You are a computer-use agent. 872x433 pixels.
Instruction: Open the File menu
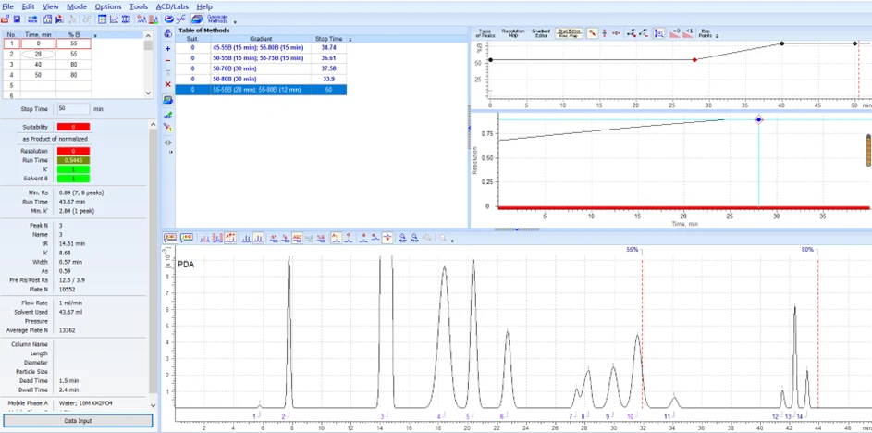click(x=7, y=6)
